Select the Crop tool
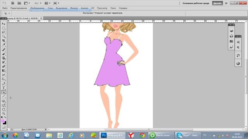248x139 pixels. pyautogui.click(x=3, y=41)
